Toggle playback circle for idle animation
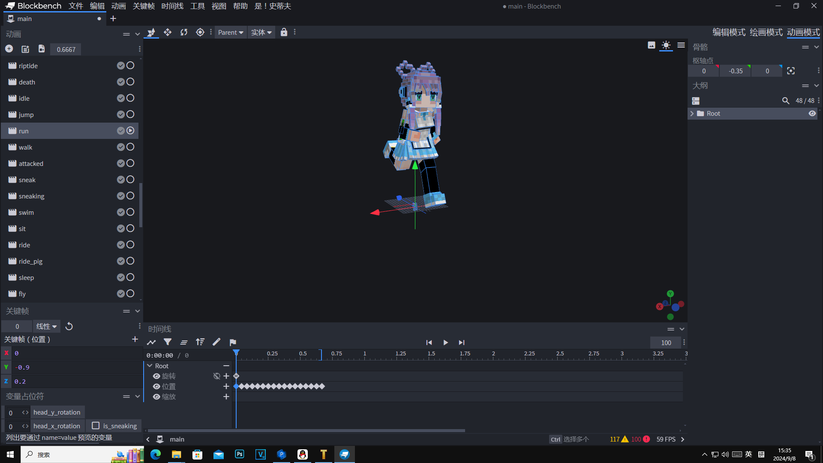This screenshot has height=463, width=823. point(131,98)
